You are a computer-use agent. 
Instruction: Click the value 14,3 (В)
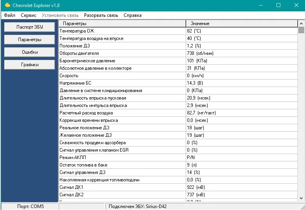click(195, 83)
